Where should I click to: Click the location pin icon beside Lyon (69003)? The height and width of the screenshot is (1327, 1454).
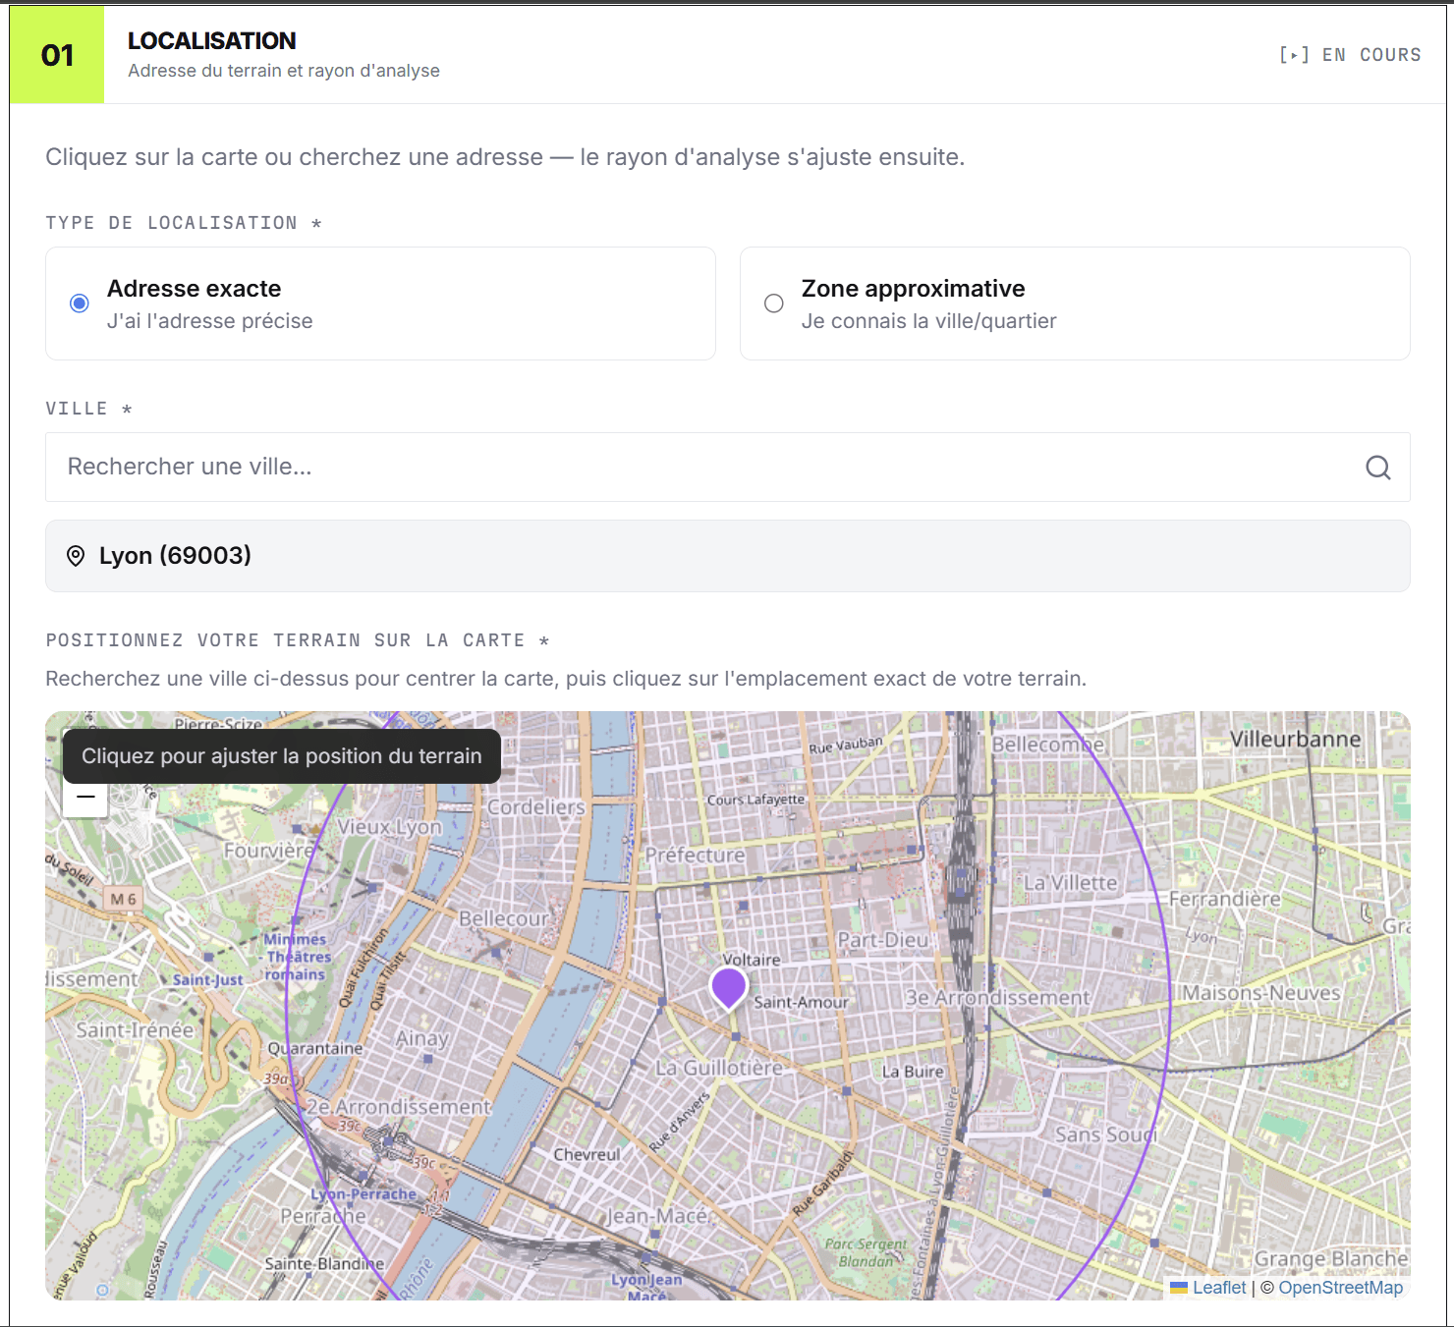pyautogui.click(x=76, y=556)
